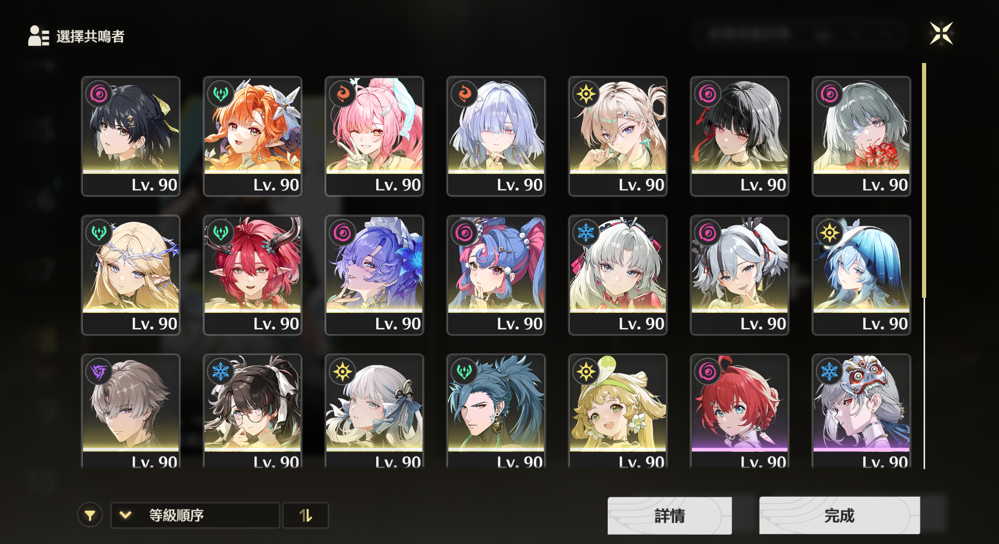
Task: Choose the blue-hooded character card
Action: pyautogui.click(x=861, y=275)
